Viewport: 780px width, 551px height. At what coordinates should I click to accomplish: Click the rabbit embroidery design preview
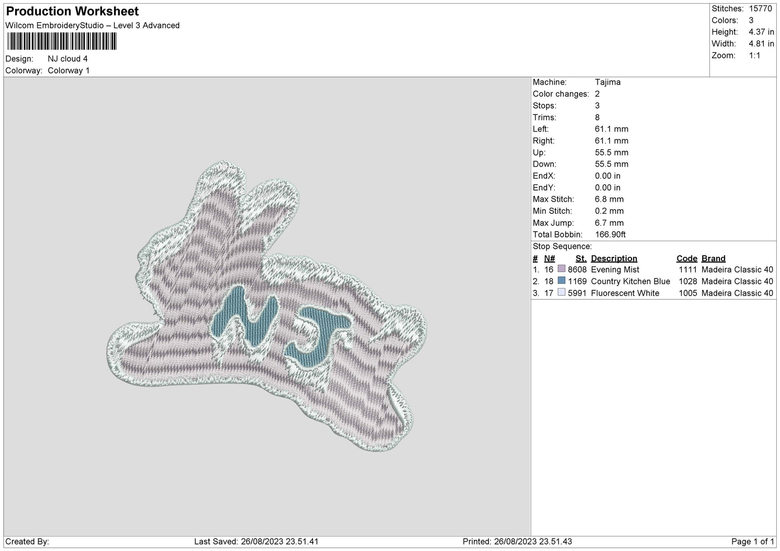pyautogui.click(x=267, y=306)
